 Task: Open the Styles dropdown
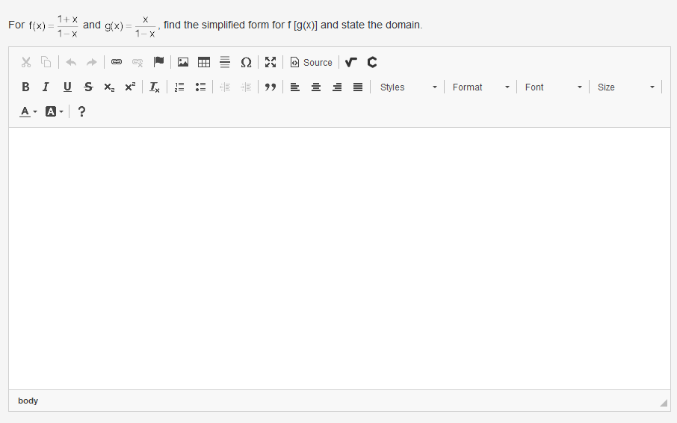408,87
